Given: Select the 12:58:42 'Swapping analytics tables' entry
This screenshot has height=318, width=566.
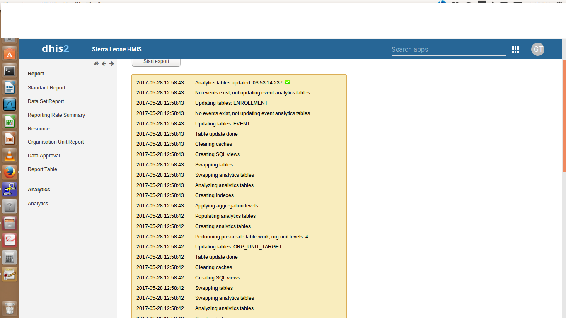Looking at the screenshot, I should (x=225, y=298).
